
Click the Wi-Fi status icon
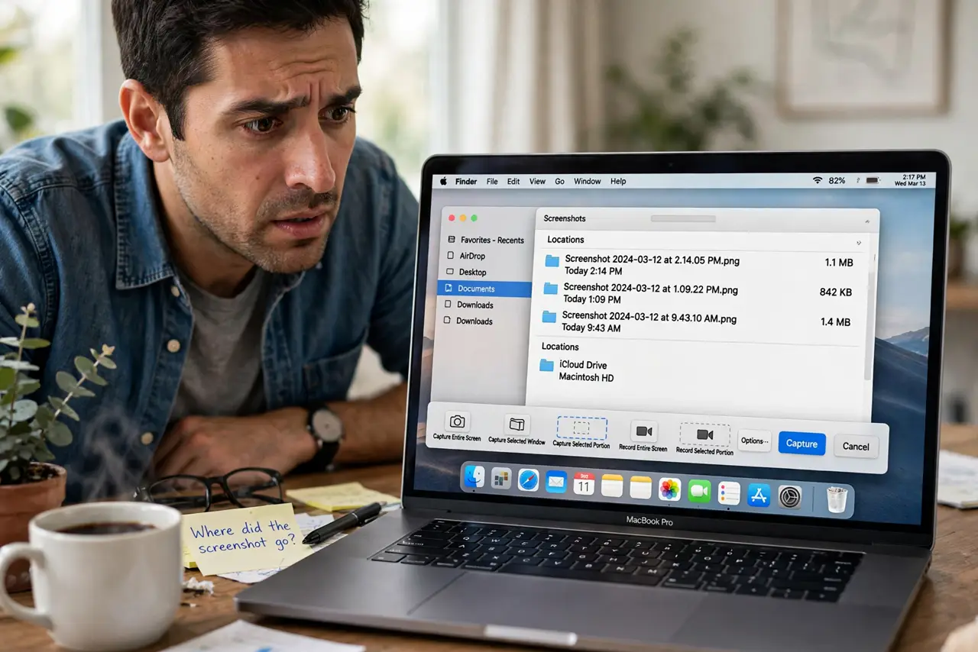pyautogui.click(x=818, y=180)
